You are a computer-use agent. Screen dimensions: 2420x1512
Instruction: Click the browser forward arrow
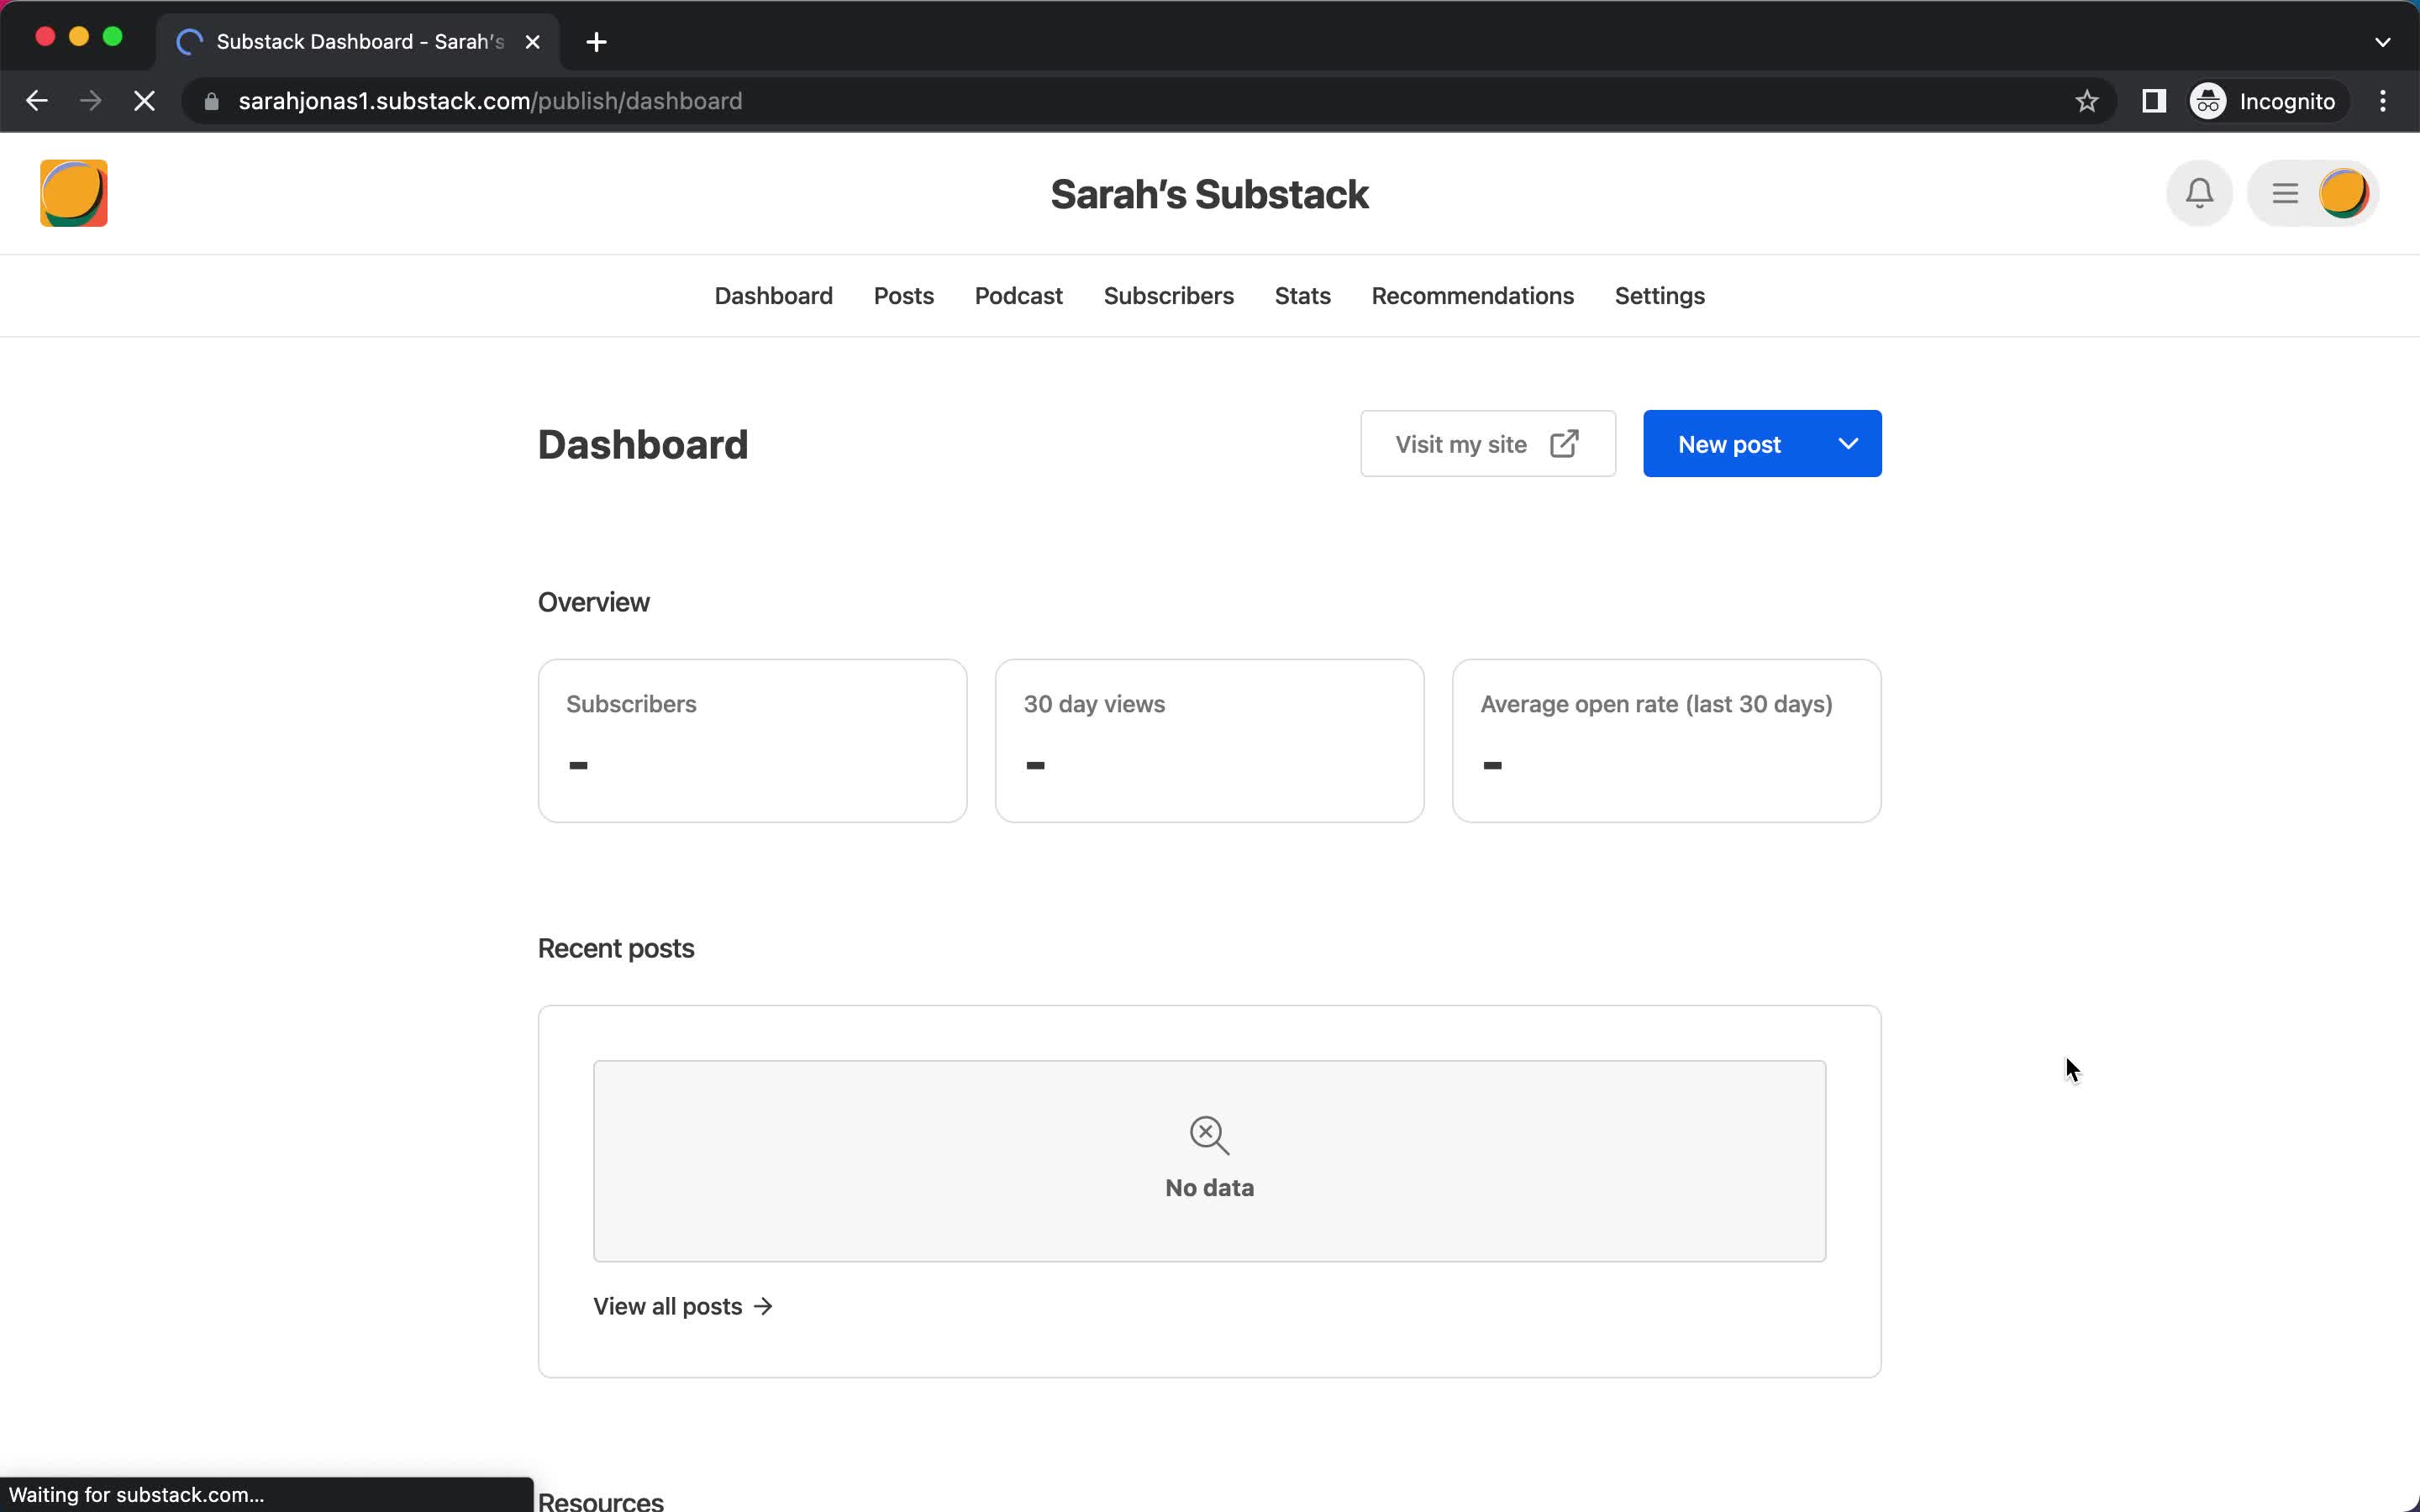pos(90,101)
